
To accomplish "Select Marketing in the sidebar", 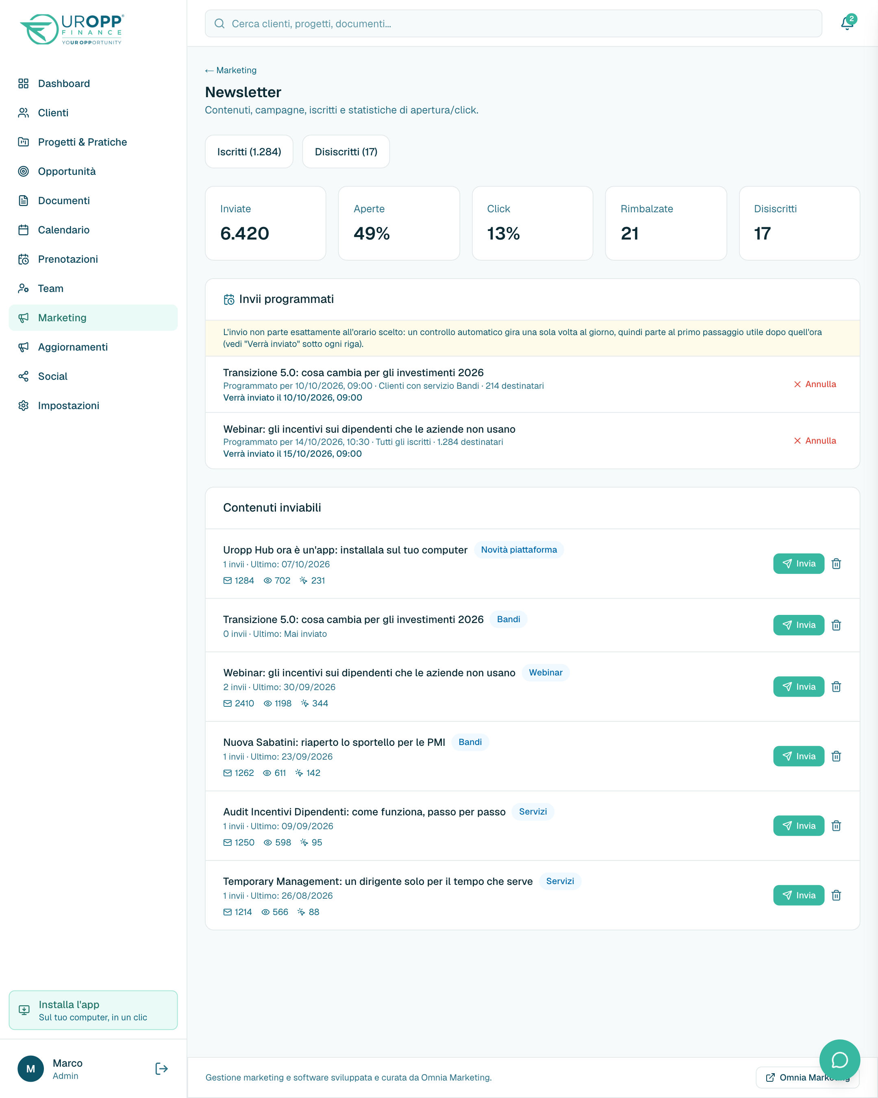I will click(x=93, y=318).
